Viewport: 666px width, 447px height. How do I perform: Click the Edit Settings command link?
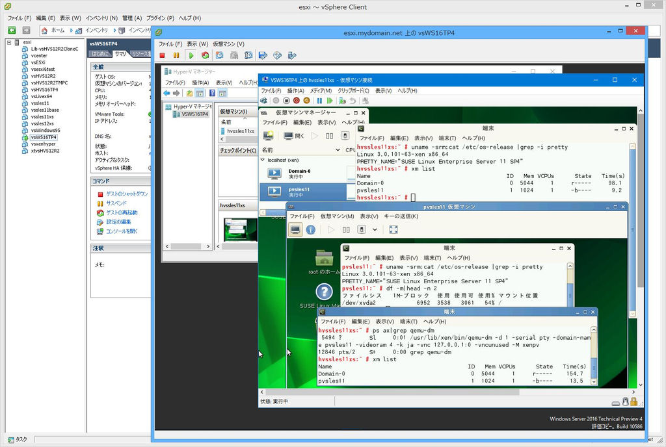point(118,222)
